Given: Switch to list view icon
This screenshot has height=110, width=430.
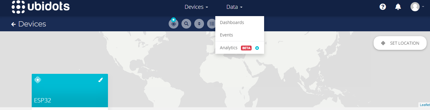Looking at the screenshot, I should coord(212,24).
